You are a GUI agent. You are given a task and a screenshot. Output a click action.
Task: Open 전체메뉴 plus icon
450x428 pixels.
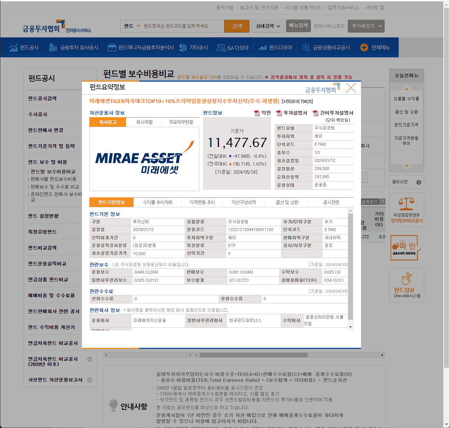click(x=364, y=47)
